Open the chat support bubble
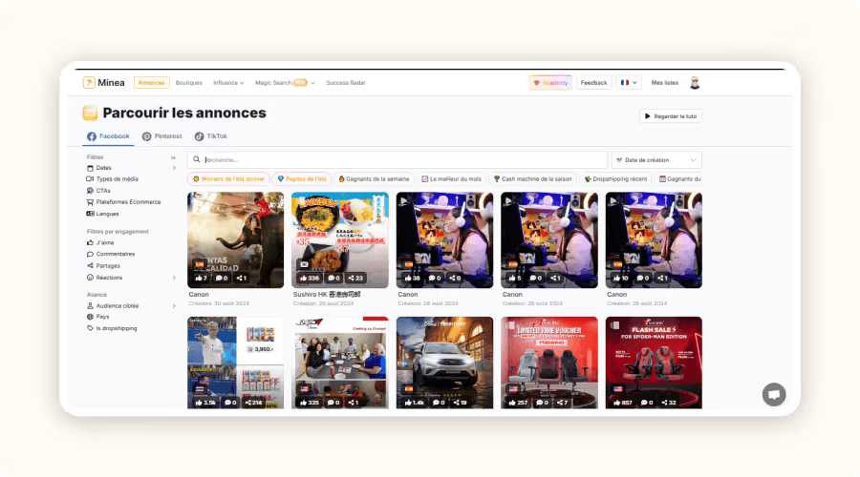 (x=774, y=394)
